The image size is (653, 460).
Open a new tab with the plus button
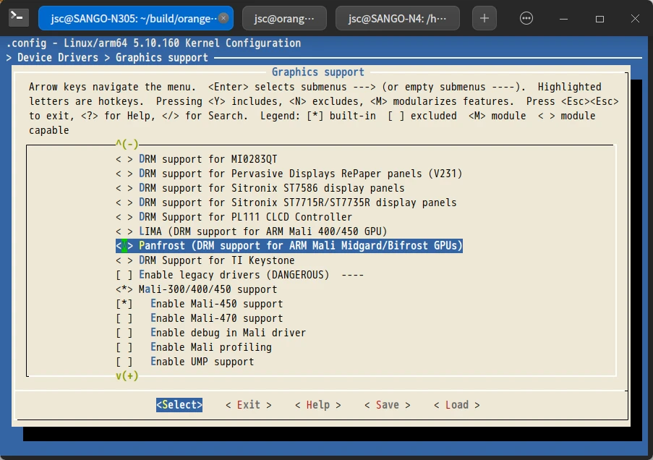pyautogui.click(x=485, y=18)
